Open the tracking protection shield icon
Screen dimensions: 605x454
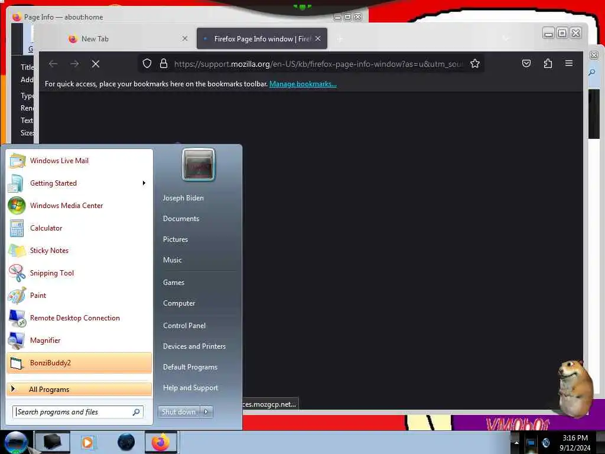(x=147, y=63)
